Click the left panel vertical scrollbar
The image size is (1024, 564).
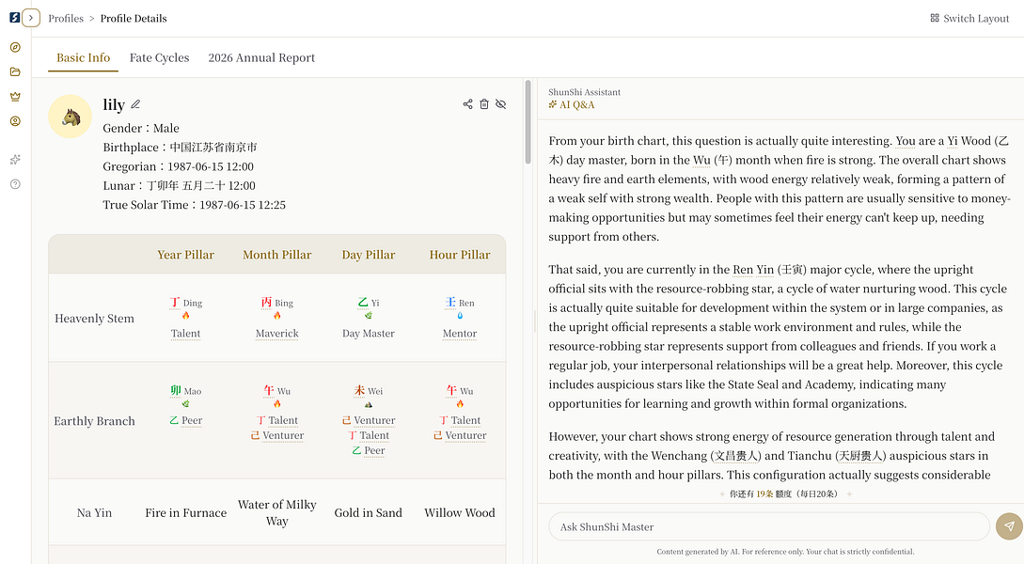(x=528, y=122)
